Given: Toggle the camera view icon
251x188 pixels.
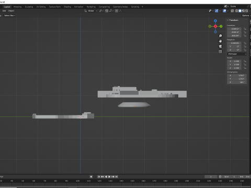Looking at the screenshot, I should pos(220,46).
